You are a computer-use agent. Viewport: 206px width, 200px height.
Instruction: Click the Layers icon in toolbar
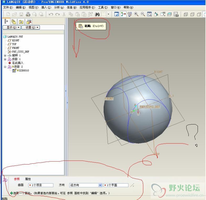click(x=170, y=14)
